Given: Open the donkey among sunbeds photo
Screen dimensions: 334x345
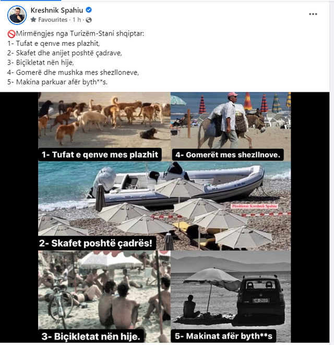Looking at the screenshot, I should [231, 120].
